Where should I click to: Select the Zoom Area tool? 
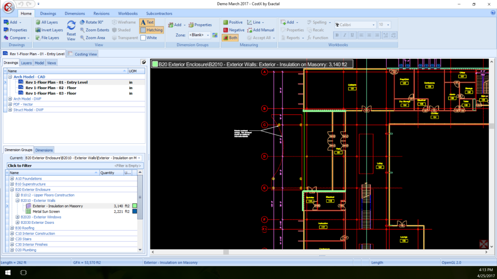pos(92,38)
